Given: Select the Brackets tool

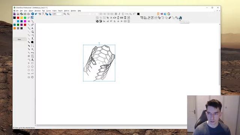Looking at the screenshot, I should pyautogui.click(x=32, y=46).
